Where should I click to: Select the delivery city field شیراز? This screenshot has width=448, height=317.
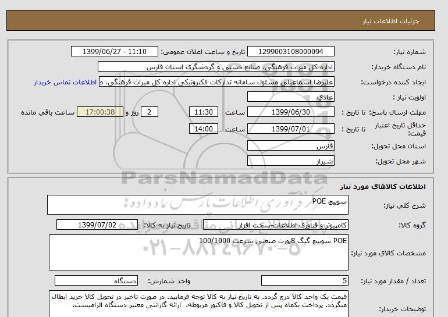coord(290,161)
